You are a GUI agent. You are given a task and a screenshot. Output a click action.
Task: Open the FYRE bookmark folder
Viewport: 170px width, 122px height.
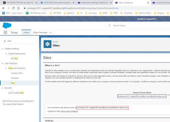[114, 13]
